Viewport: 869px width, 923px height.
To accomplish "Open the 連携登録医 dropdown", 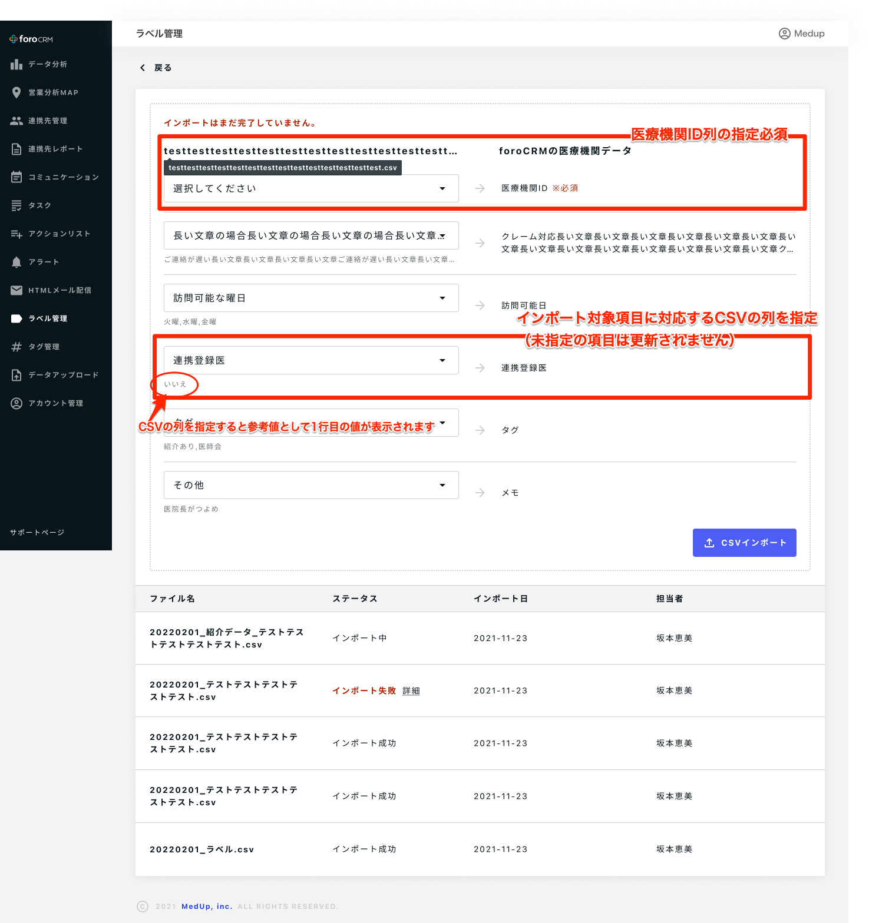I will tap(311, 360).
